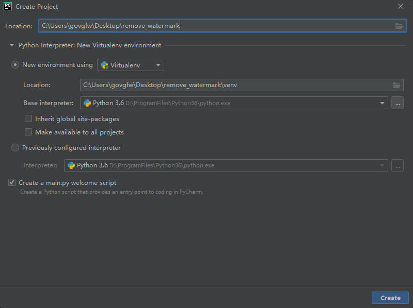This screenshot has height=308, width=413.
Task: Uncheck Create a main.py welcome script
Action: [12, 182]
